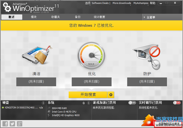Image resolution: width=183 pixels, height=128 pixels.
Task: Click the flame icon in 系统 panel
Action: pyautogui.click(x=84, y=103)
